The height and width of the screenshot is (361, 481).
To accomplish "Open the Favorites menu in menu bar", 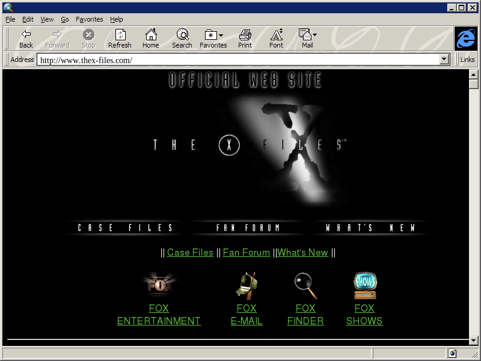I will click(89, 19).
